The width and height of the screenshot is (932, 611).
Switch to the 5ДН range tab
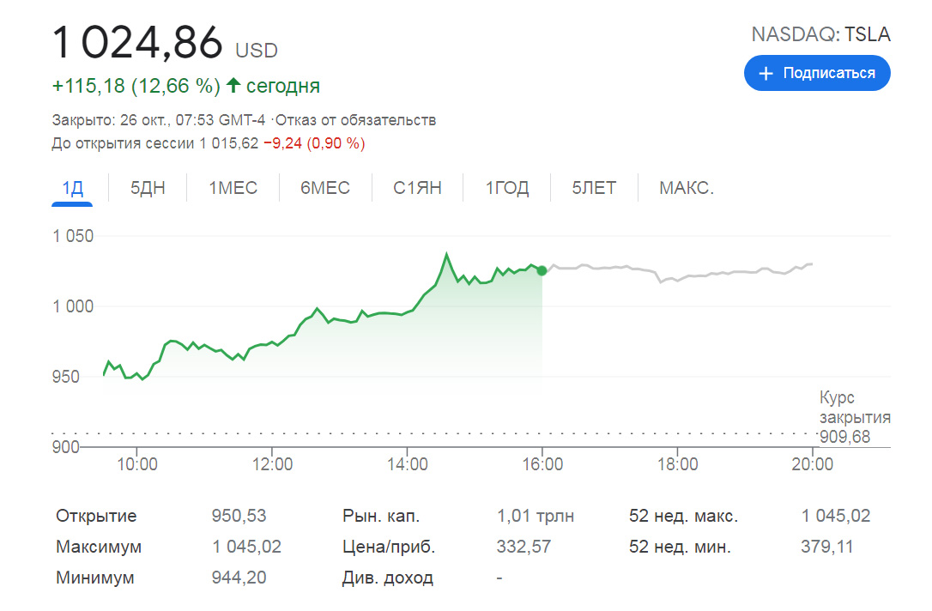pos(148,188)
